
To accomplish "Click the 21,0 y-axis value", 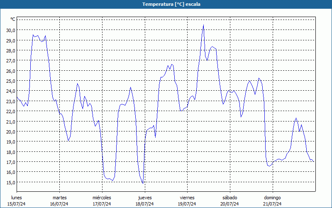I will pyautogui.click(x=11, y=121).
